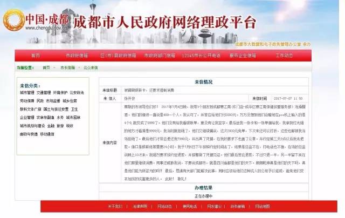Screen dimensions: 345x218
Task: Open the enterprise mailbox tab next to 工作动态
Action: 243,56
